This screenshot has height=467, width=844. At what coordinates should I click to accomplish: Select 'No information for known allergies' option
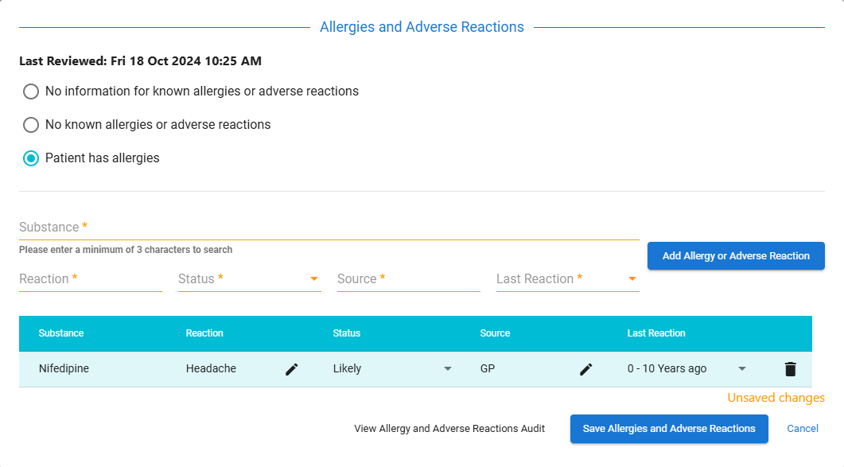pos(31,91)
